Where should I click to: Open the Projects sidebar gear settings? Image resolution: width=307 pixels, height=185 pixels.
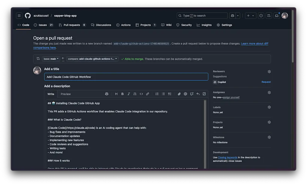[x=269, y=122]
